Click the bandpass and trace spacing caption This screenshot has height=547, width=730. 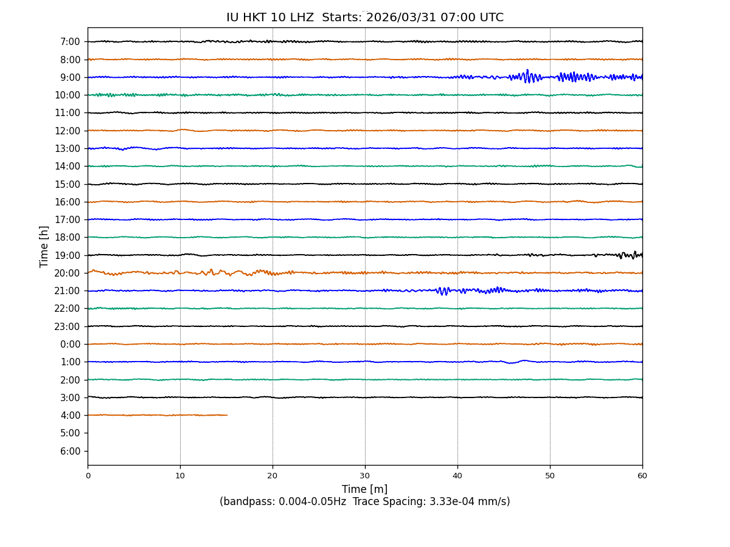364,502
